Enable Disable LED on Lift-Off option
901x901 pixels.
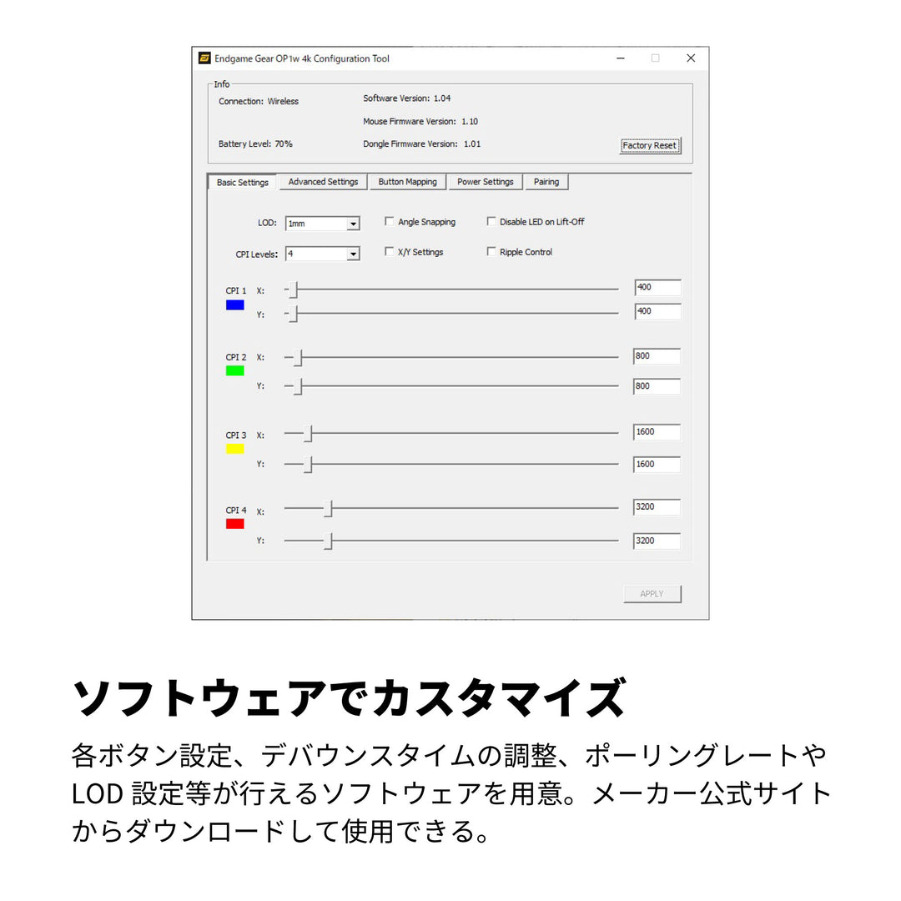491,222
